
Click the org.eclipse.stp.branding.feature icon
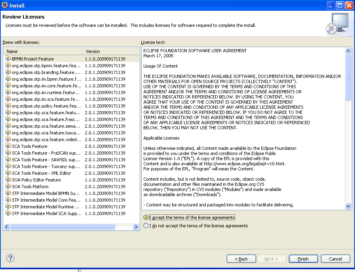pos(8,72)
